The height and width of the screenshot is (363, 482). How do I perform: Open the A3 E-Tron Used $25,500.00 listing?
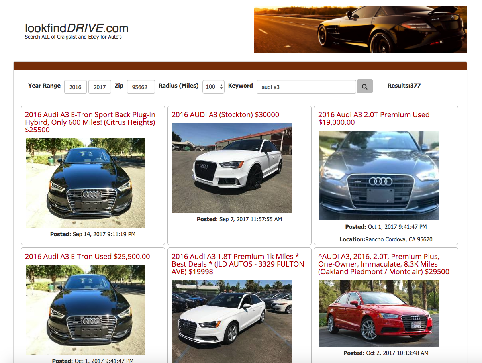click(x=87, y=257)
